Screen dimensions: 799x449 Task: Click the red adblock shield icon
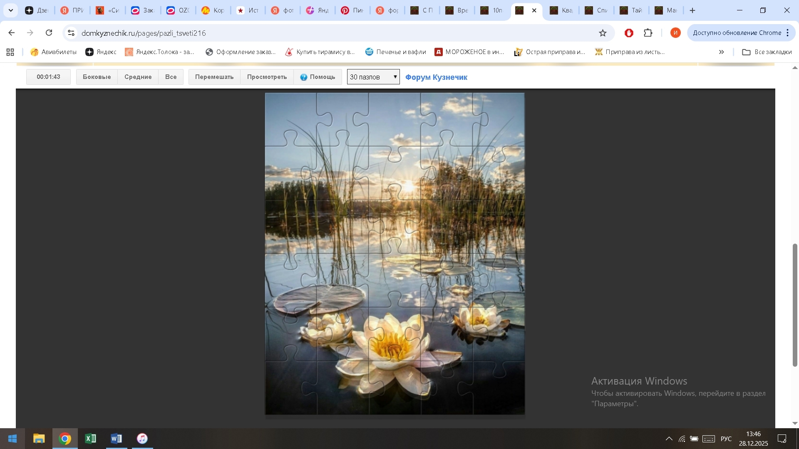629,33
